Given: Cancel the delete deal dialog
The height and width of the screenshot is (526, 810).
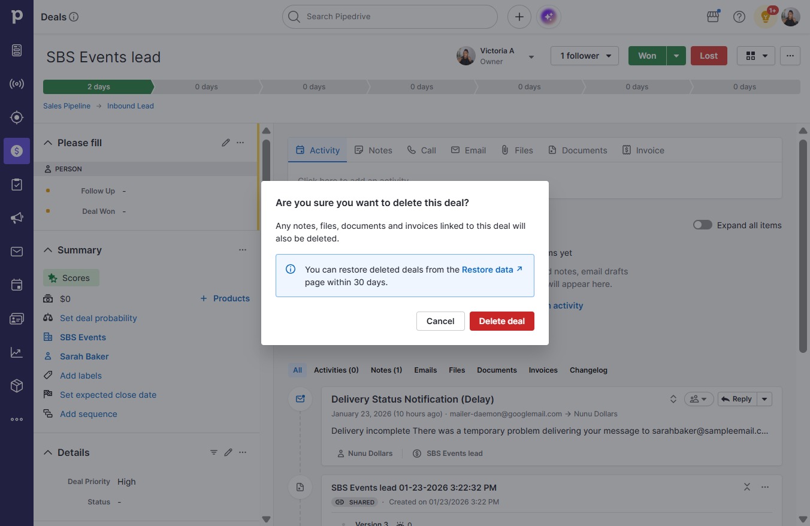Looking at the screenshot, I should click(x=440, y=321).
